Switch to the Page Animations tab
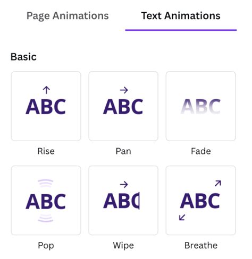This screenshot has width=252, height=259. tap(68, 16)
